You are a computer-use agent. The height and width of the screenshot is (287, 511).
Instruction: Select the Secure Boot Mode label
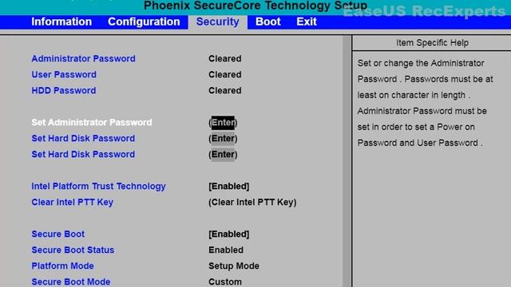click(71, 281)
